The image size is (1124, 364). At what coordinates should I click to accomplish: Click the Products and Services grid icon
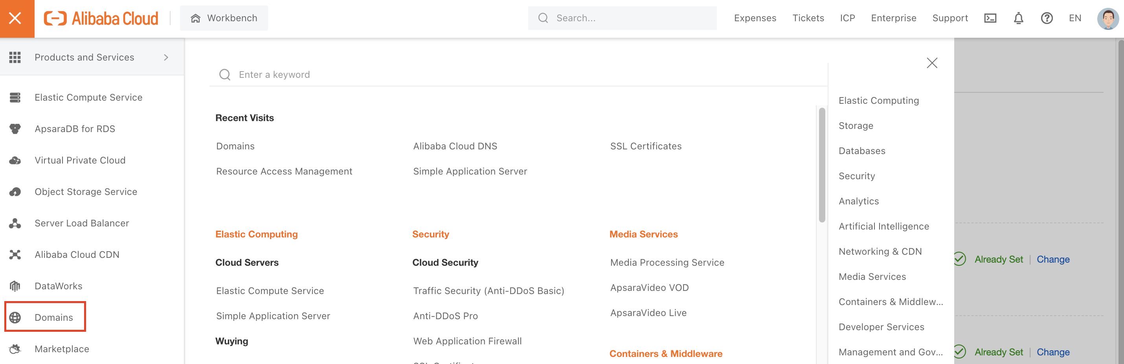click(x=15, y=57)
